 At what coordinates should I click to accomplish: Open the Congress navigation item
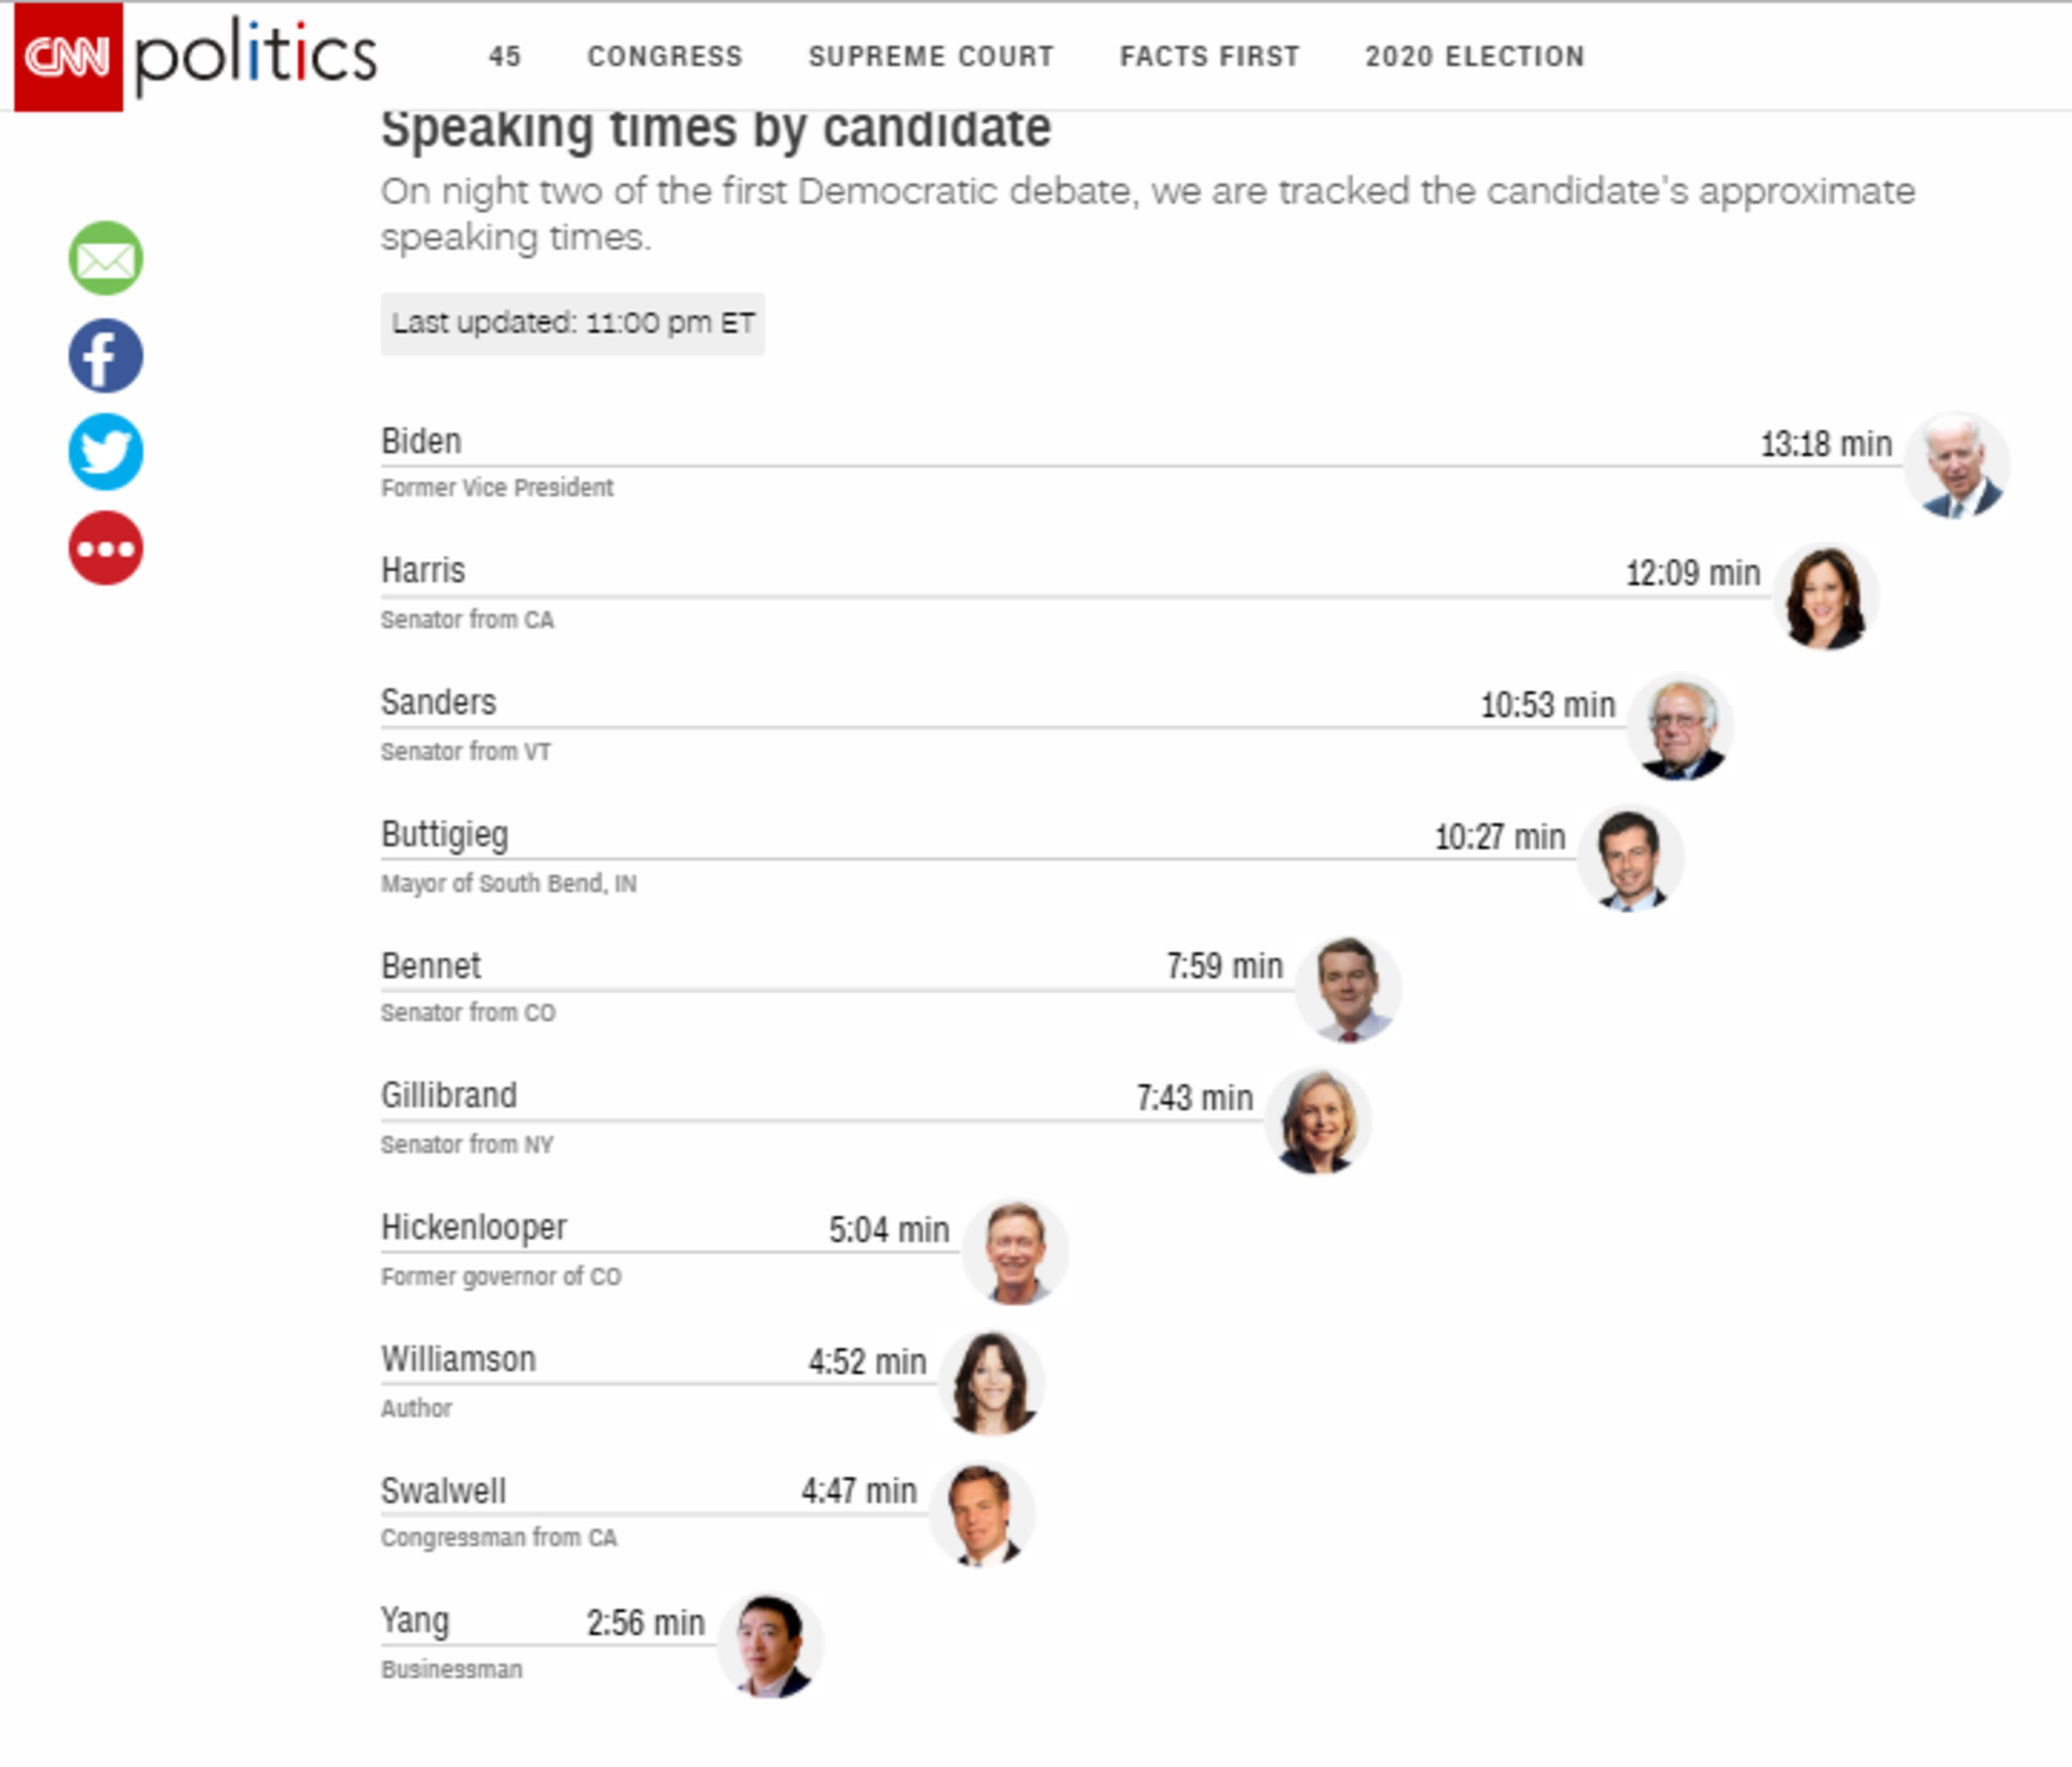(x=665, y=57)
